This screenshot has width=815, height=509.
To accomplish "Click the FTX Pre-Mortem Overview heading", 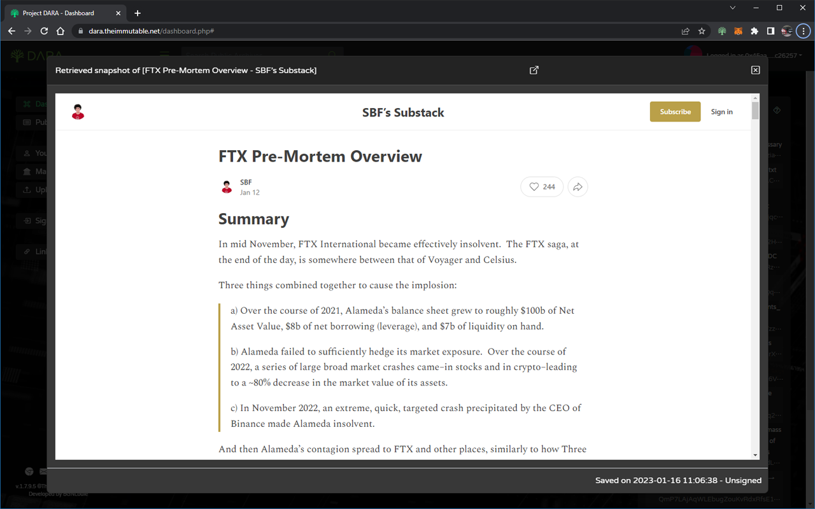I will 320,157.
